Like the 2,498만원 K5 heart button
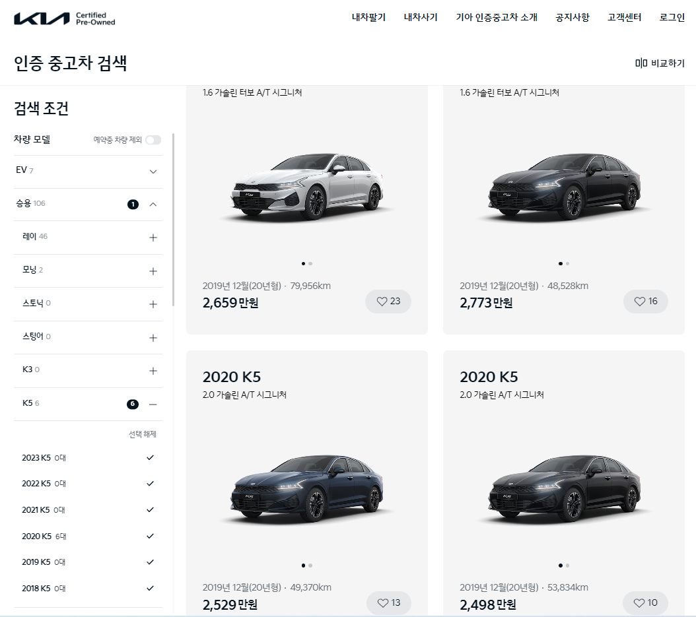The width and height of the screenshot is (696, 617). click(645, 602)
